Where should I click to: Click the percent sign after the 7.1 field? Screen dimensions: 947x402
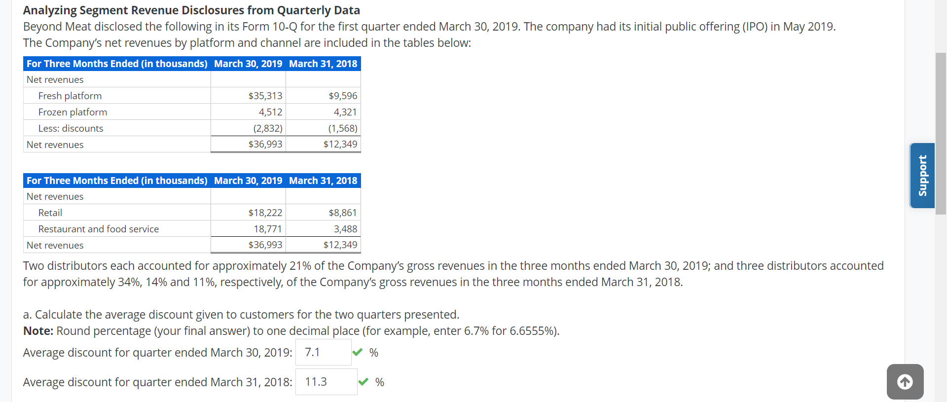(374, 353)
